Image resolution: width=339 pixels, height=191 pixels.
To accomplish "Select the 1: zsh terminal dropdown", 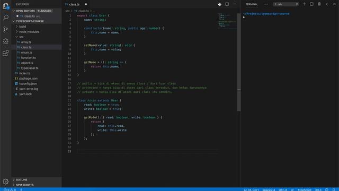I will coord(286,4).
